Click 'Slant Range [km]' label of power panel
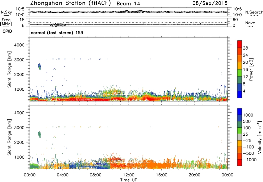This screenshot has width=263, height=182. 9,69
